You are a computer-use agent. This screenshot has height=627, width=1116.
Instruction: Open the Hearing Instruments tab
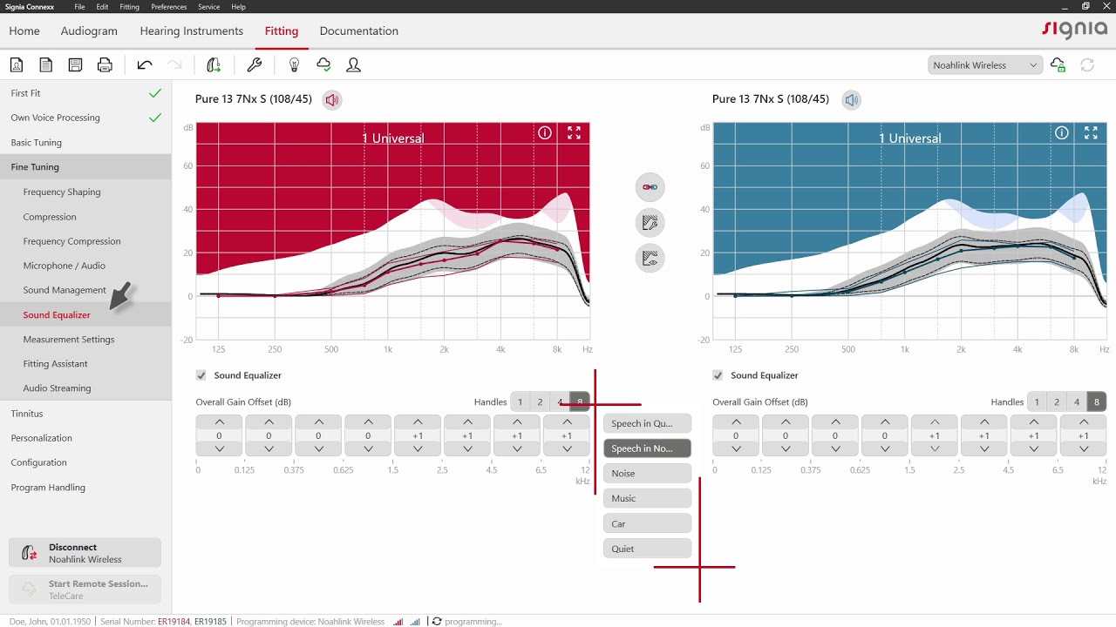(192, 30)
